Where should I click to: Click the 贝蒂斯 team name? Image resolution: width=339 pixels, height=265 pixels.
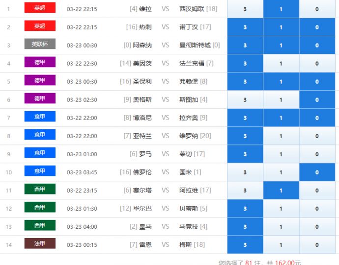point(189,209)
